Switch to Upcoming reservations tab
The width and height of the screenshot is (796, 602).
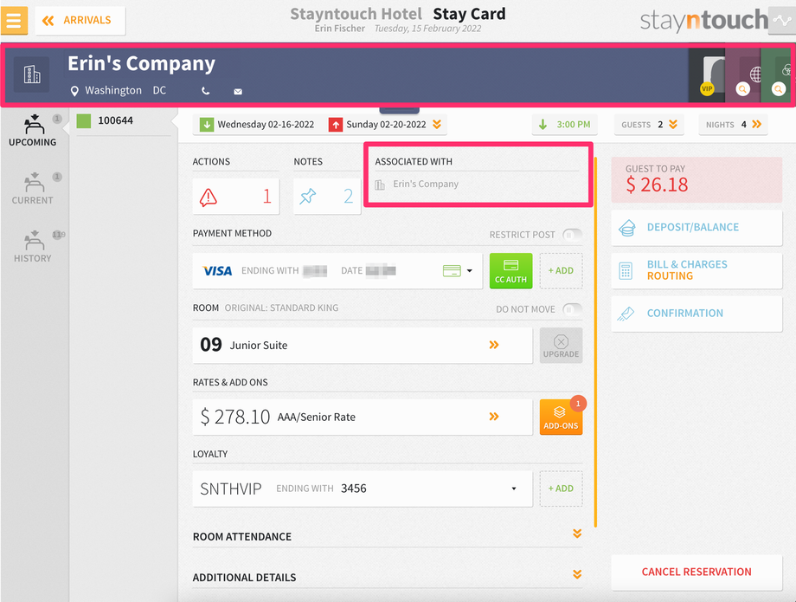coord(33,131)
